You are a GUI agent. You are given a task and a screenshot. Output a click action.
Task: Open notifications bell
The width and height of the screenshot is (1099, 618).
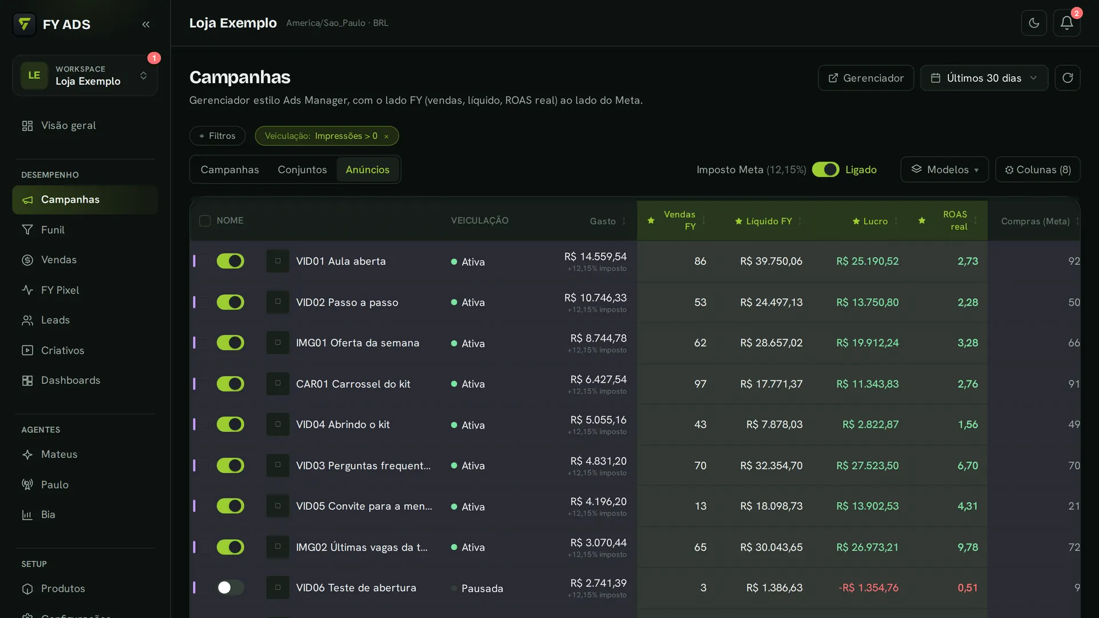tap(1066, 23)
